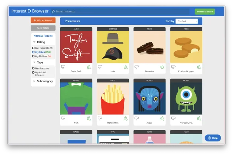The image size is (233, 155).
Task: Open the InterestID Report
Action: (205, 12)
